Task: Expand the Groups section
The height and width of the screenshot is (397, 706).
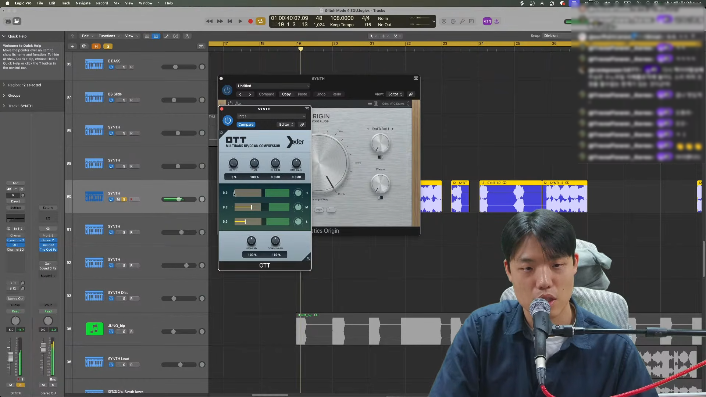Action: tap(4, 96)
